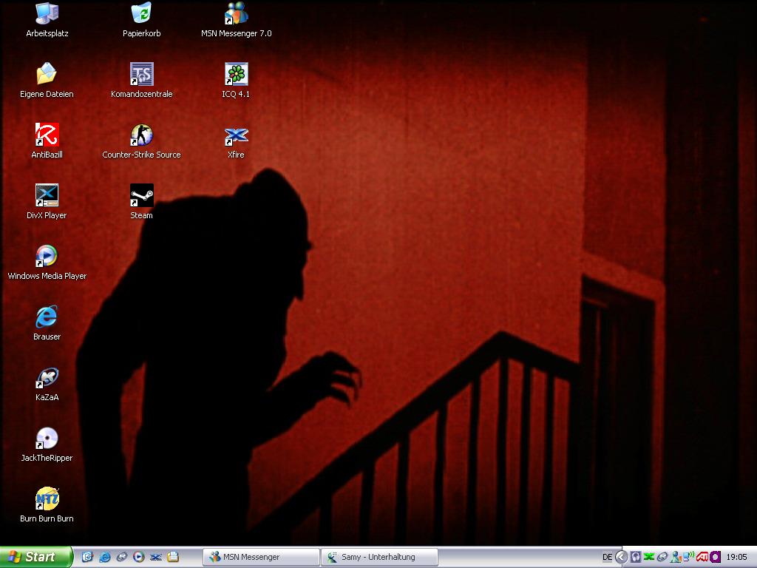Click the purple square tray icon
757x568 pixels.
pyautogui.click(x=715, y=557)
